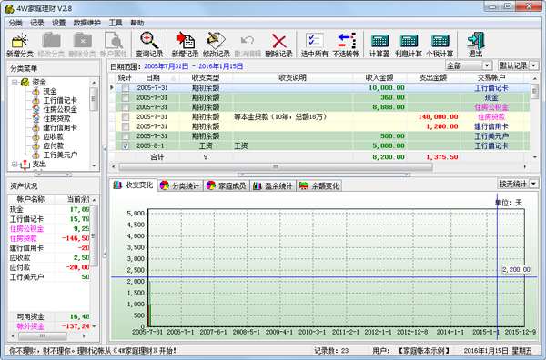Select 建行信用卡 in category tree
The height and width of the screenshot is (360, 546).
[60, 127]
